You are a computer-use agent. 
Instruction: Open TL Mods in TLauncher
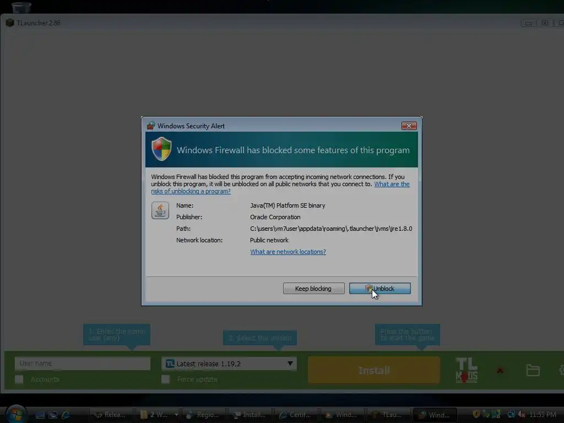coord(467,370)
